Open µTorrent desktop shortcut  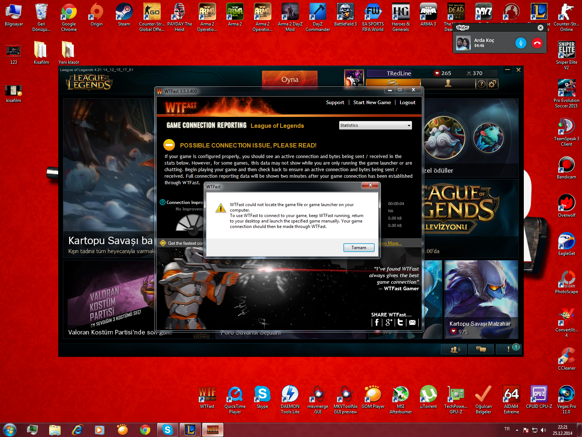point(428,397)
